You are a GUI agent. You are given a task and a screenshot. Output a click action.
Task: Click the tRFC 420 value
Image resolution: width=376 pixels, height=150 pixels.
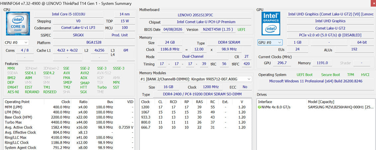click(246, 64)
